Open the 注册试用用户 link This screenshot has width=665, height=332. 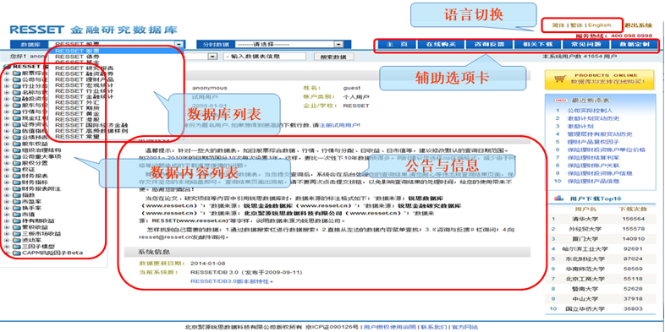(339, 125)
